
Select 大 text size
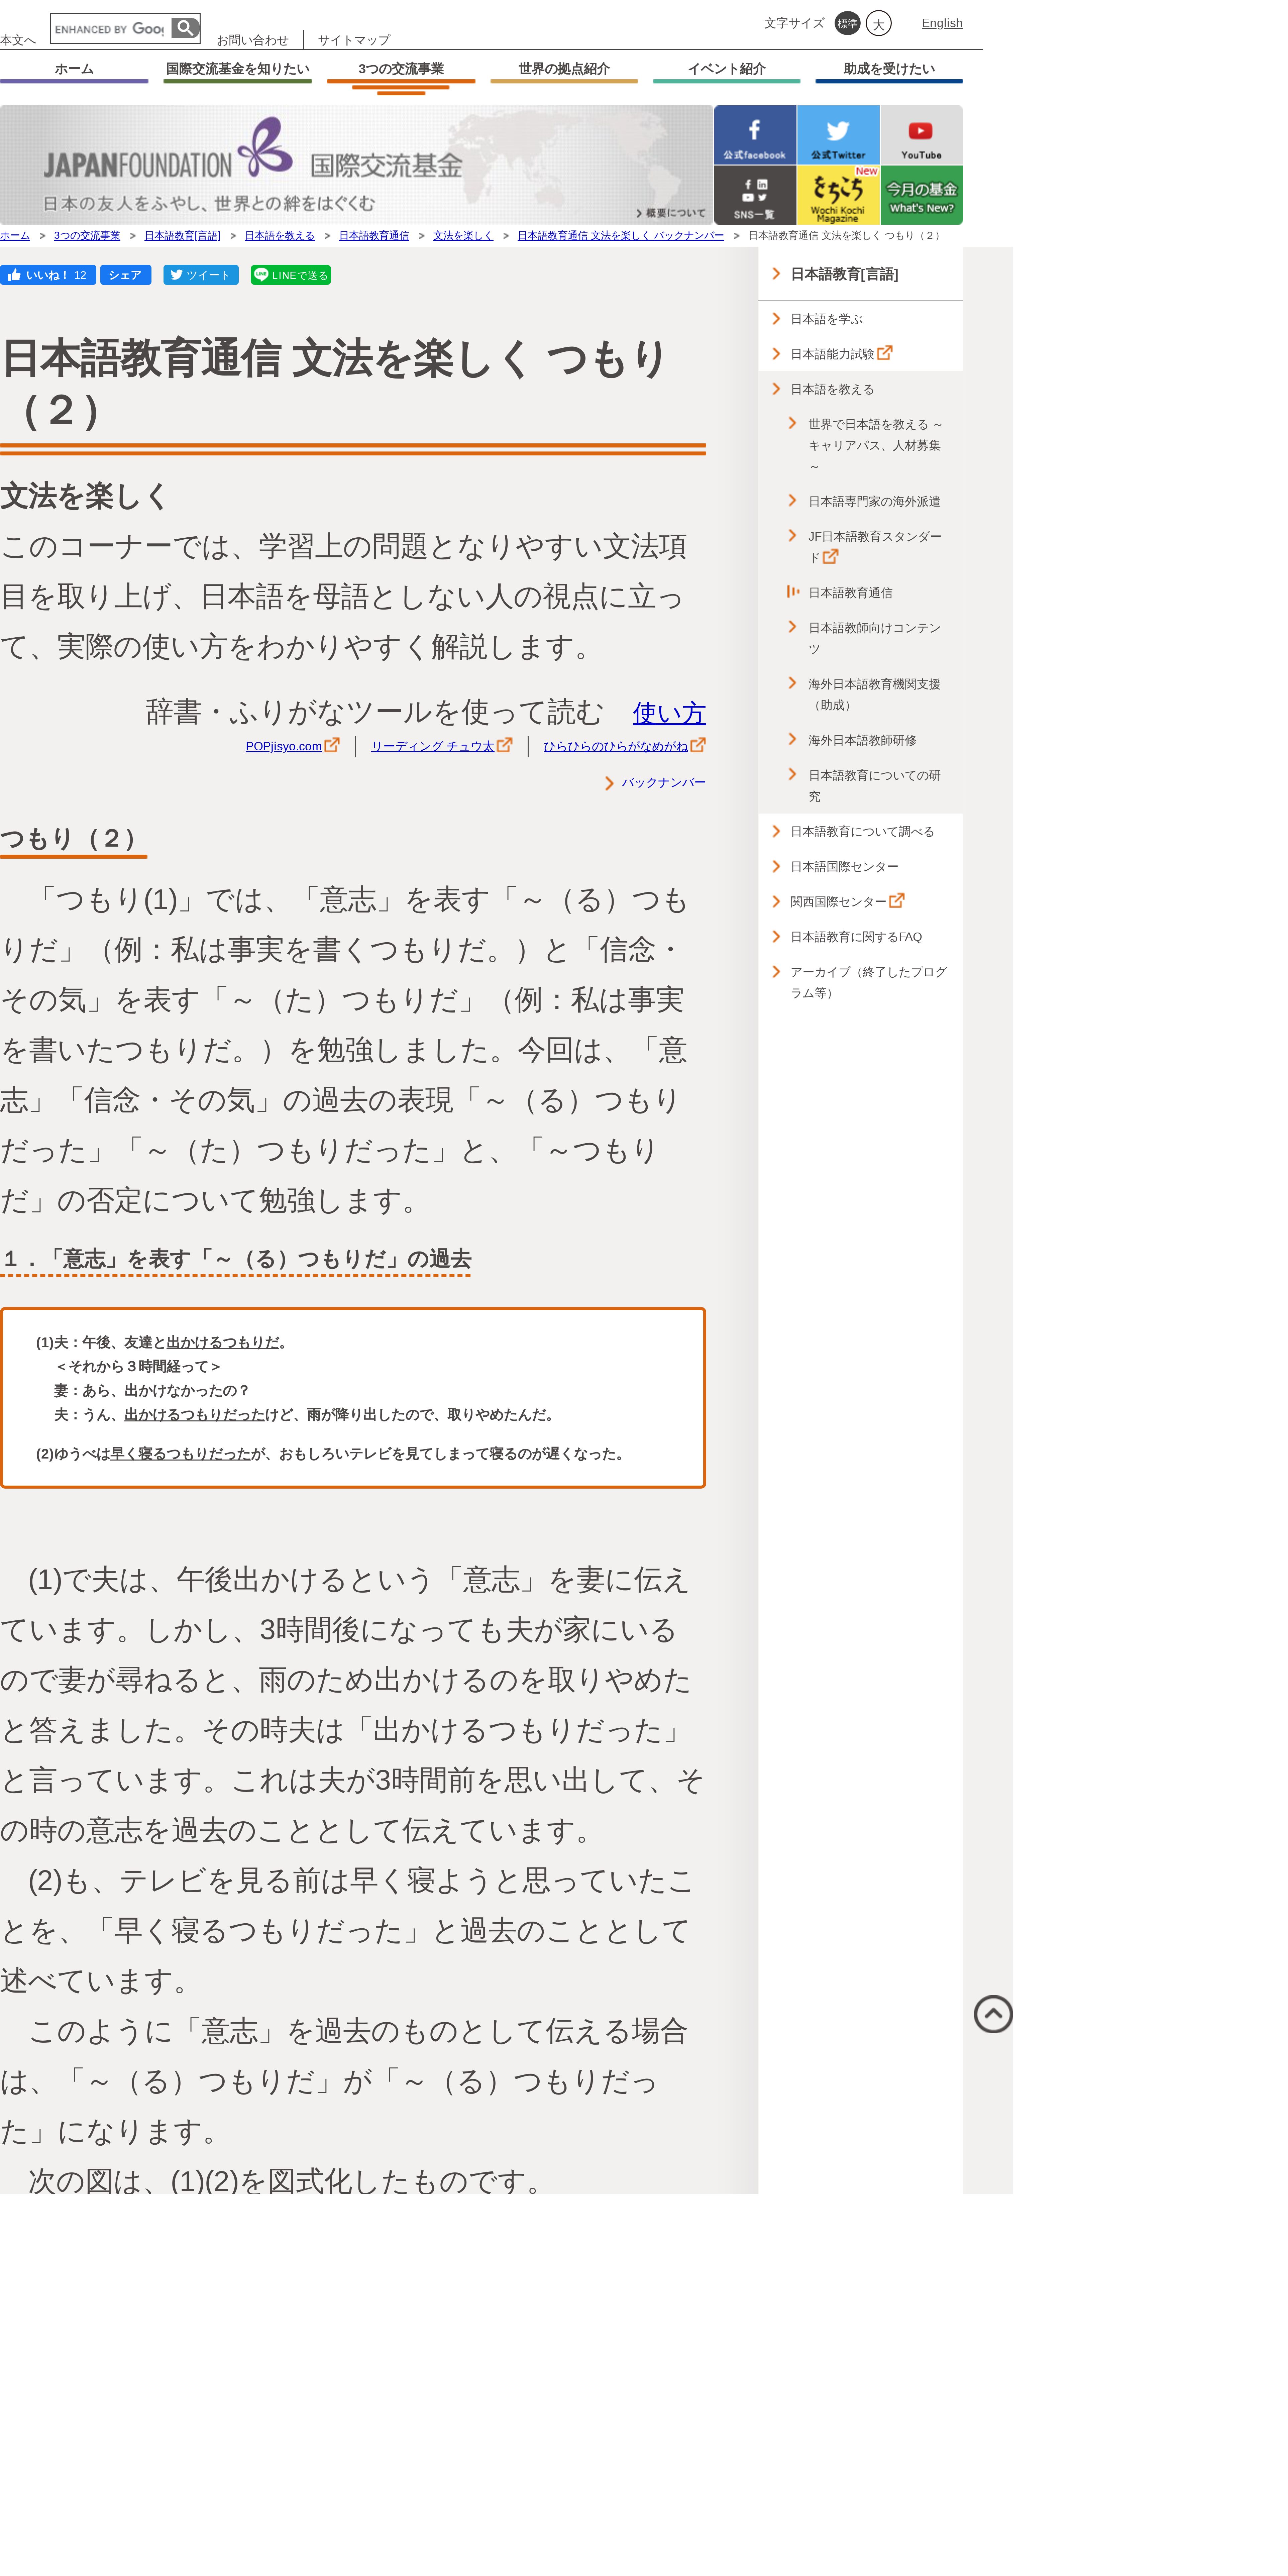tap(878, 23)
